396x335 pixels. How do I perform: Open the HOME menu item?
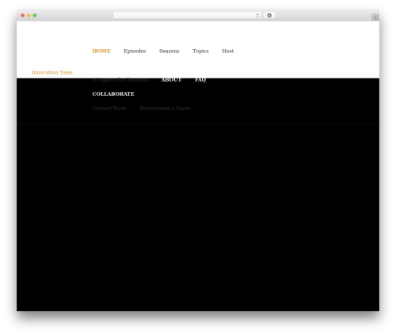point(101,51)
